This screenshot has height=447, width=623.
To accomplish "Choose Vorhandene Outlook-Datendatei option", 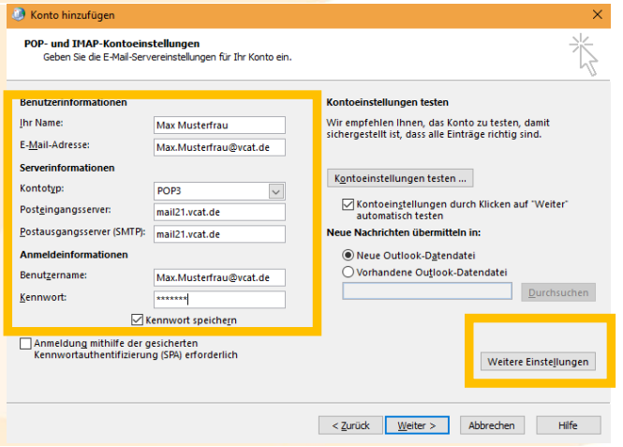I will click(349, 272).
